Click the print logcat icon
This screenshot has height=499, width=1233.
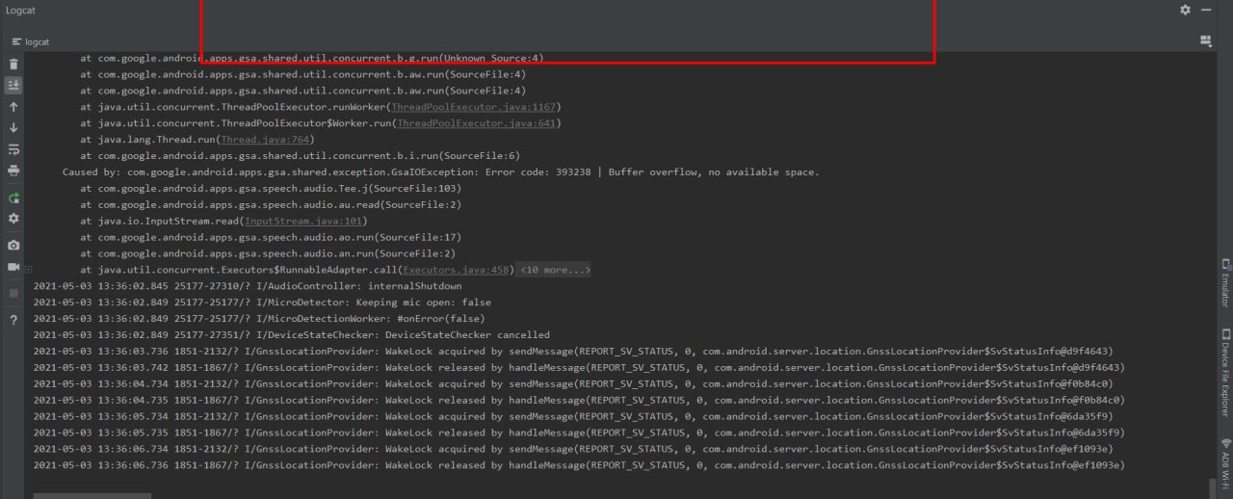pos(13,171)
